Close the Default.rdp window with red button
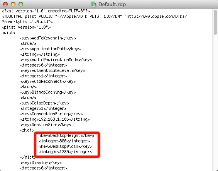This screenshot has height=171, width=218. [x=5, y=4]
